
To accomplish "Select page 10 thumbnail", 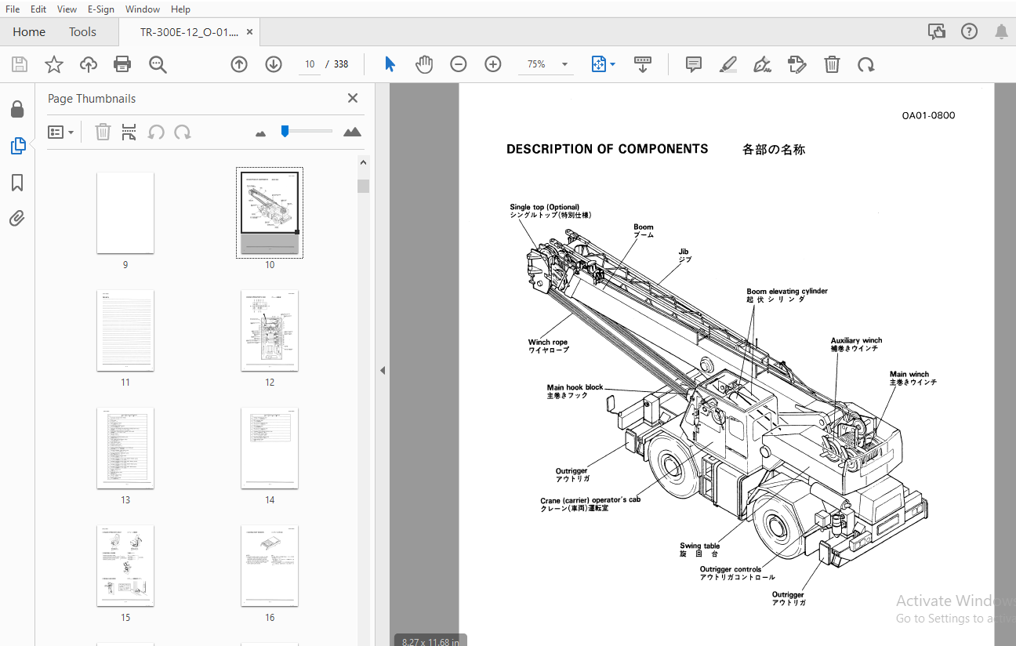I will point(270,213).
